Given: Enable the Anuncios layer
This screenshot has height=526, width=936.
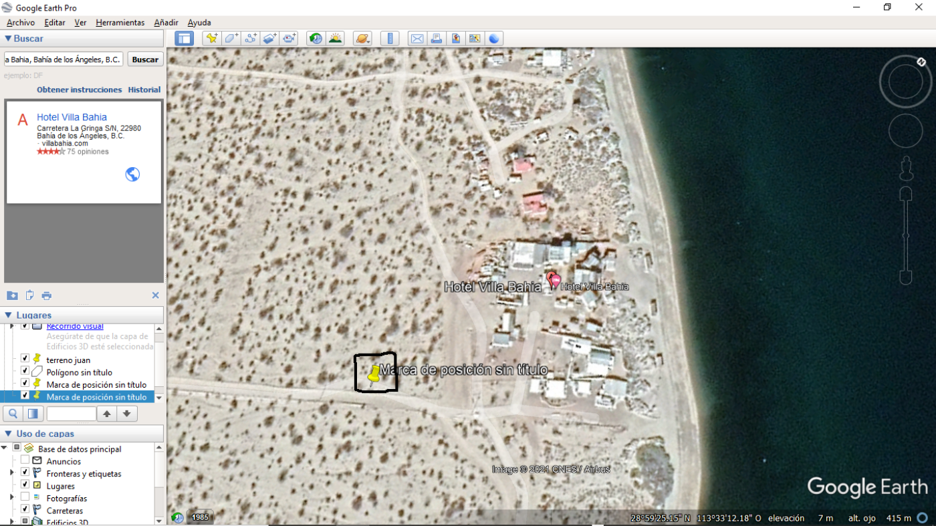Looking at the screenshot, I should [25, 461].
